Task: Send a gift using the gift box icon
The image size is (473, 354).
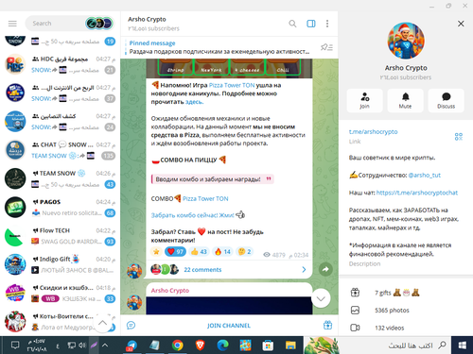Action: point(327,325)
